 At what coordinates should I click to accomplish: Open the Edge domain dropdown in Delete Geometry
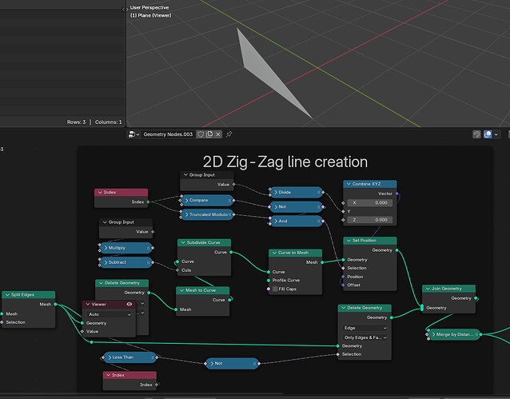(365, 328)
